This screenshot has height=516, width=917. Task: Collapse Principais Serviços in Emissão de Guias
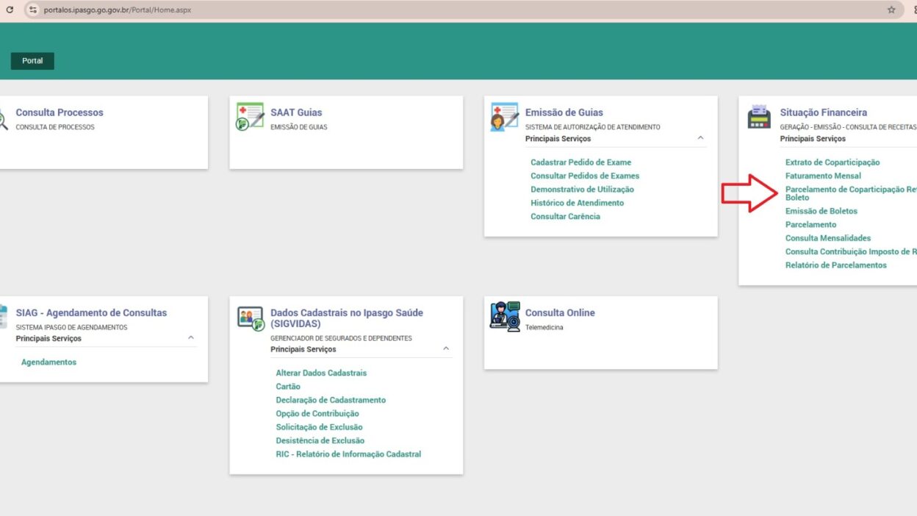pyautogui.click(x=700, y=138)
